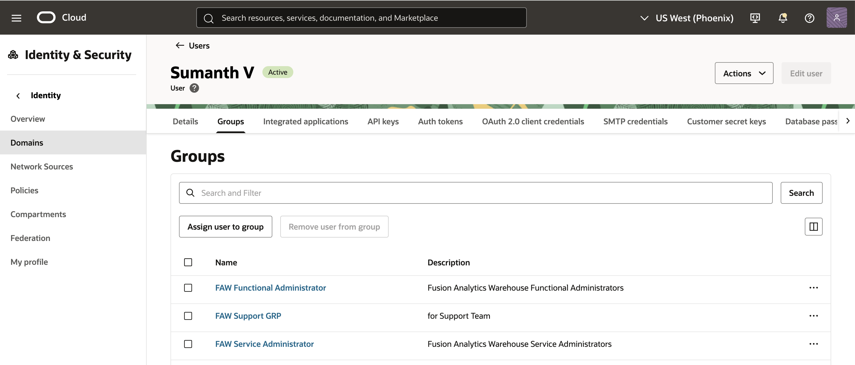The width and height of the screenshot is (855, 365).
Task: Open the Actions dropdown
Action: click(744, 73)
